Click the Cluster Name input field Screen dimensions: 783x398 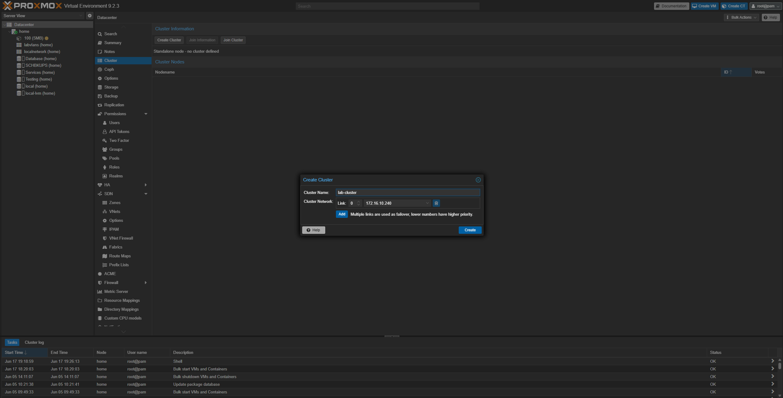408,193
